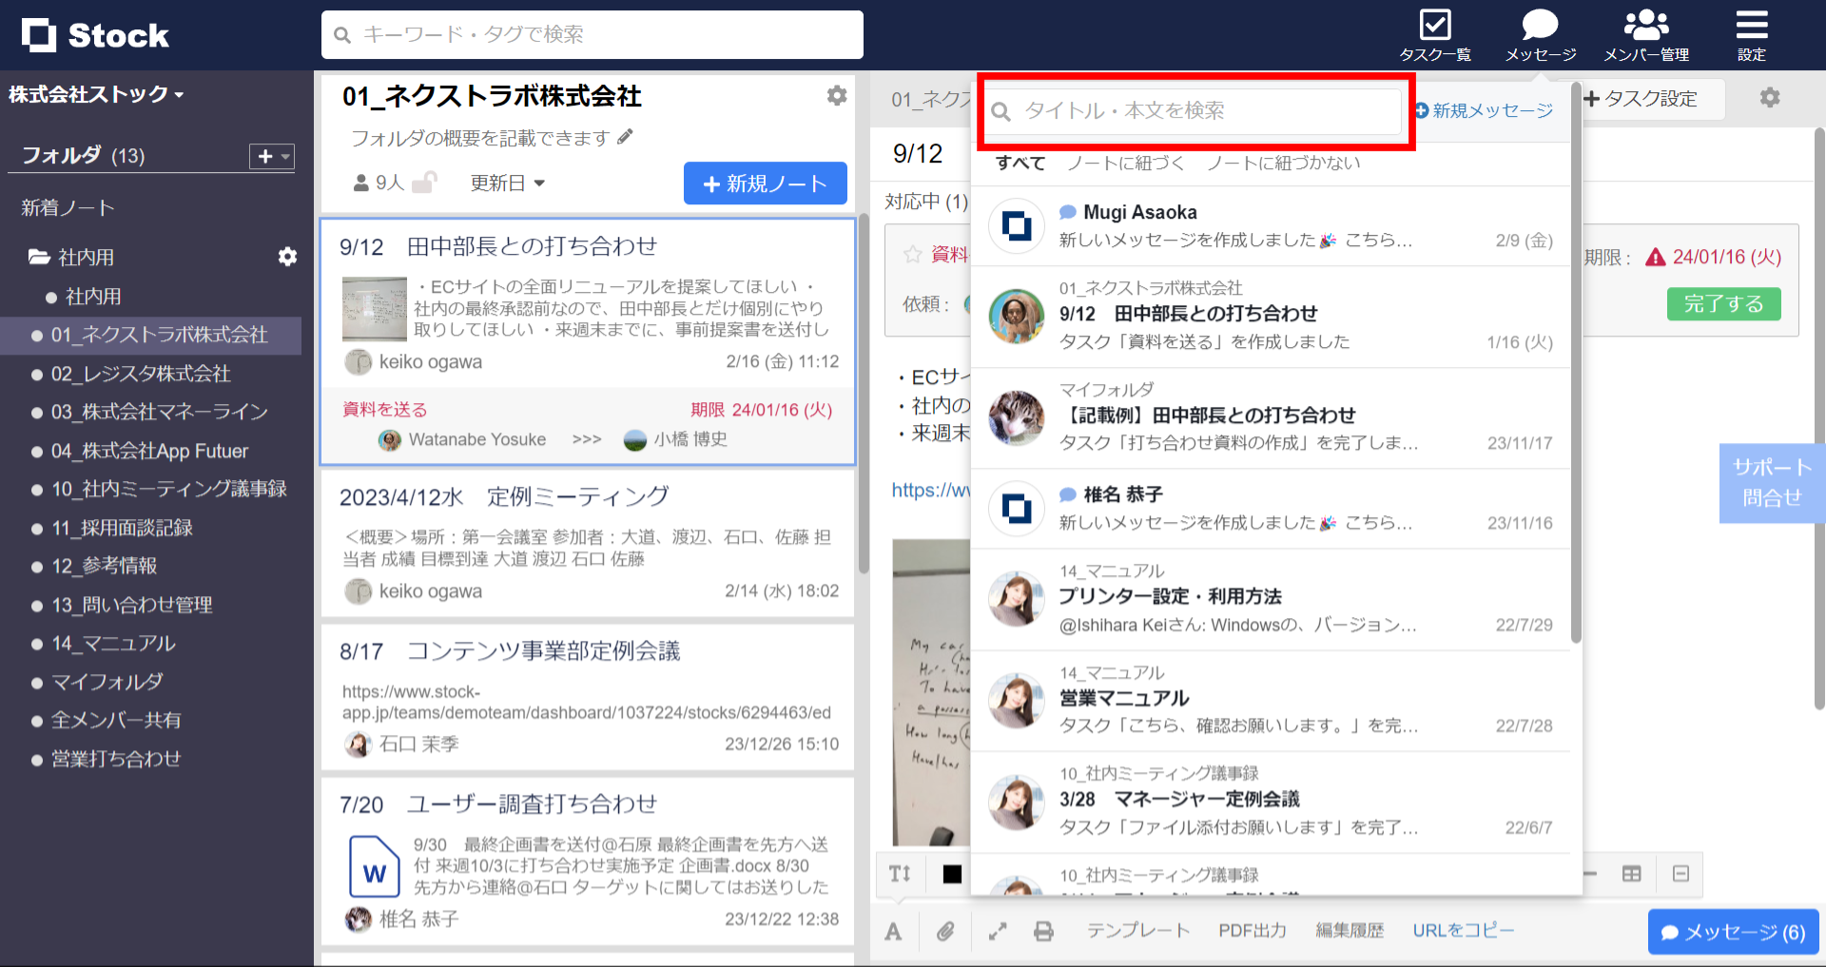Viewport: 1826px width, 967px height.
Task: Open the folder add dropdown arrow
Action: tap(282, 156)
